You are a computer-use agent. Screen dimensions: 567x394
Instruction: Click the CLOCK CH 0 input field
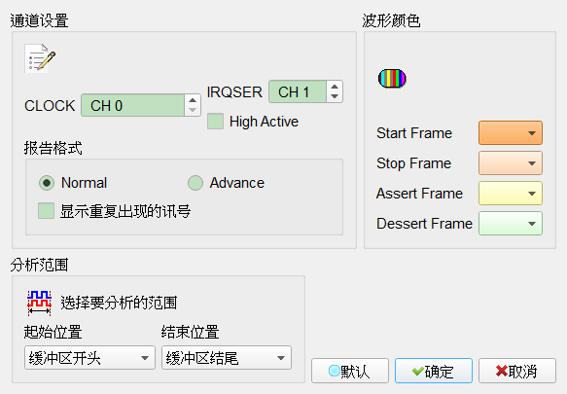132,105
